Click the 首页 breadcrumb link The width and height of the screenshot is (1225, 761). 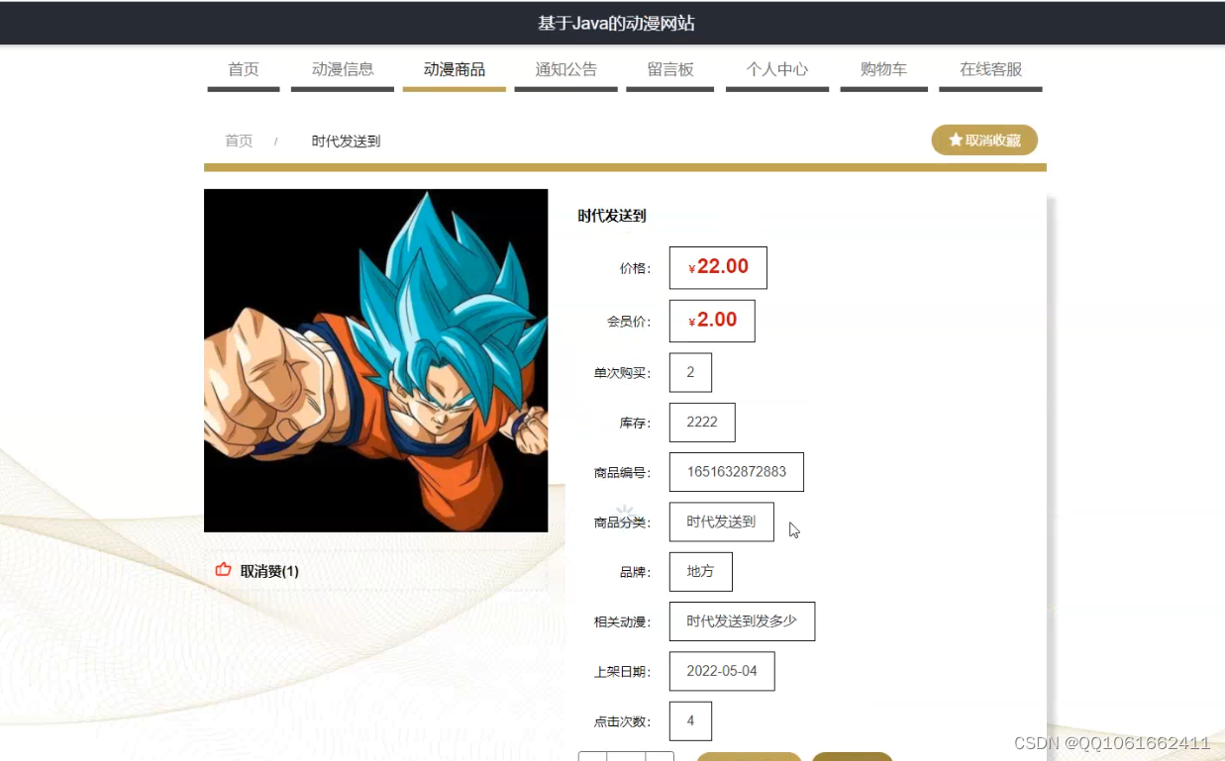click(x=239, y=141)
